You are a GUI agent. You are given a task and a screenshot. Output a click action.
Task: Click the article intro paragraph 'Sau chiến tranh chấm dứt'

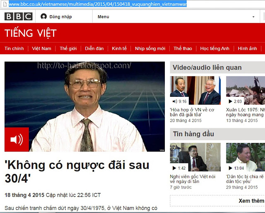pyautogui.click(x=81, y=208)
